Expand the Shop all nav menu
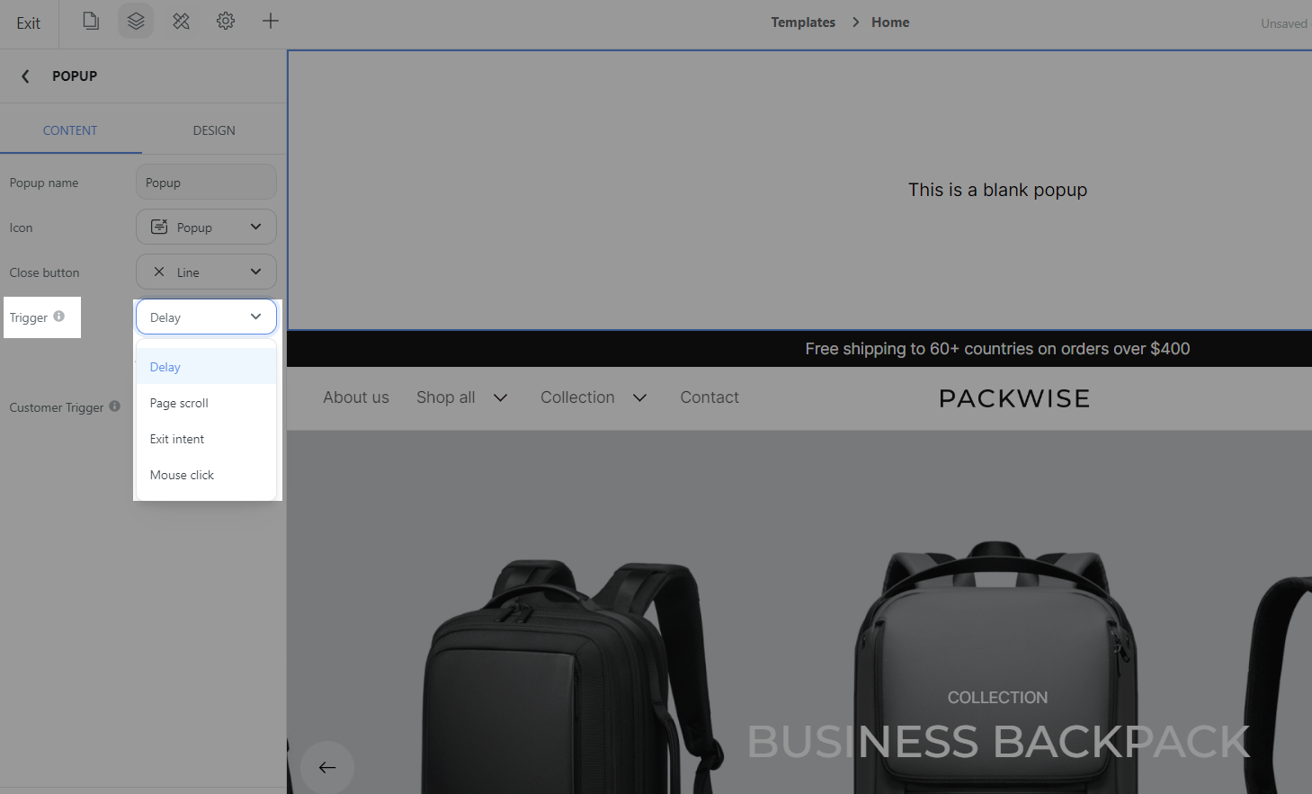This screenshot has width=1312, height=794. (462, 397)
